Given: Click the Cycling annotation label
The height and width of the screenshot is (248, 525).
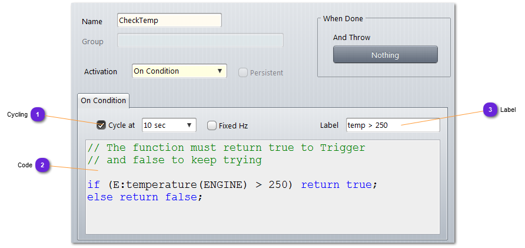Looking at the screenshot, I should (x=18, y=115).
